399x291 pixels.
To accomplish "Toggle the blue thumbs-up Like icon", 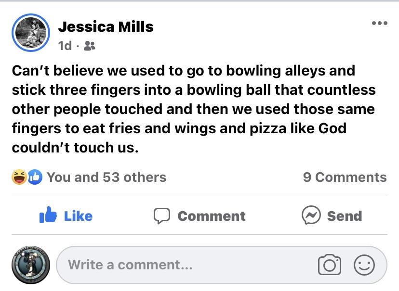I will point(48,216).
